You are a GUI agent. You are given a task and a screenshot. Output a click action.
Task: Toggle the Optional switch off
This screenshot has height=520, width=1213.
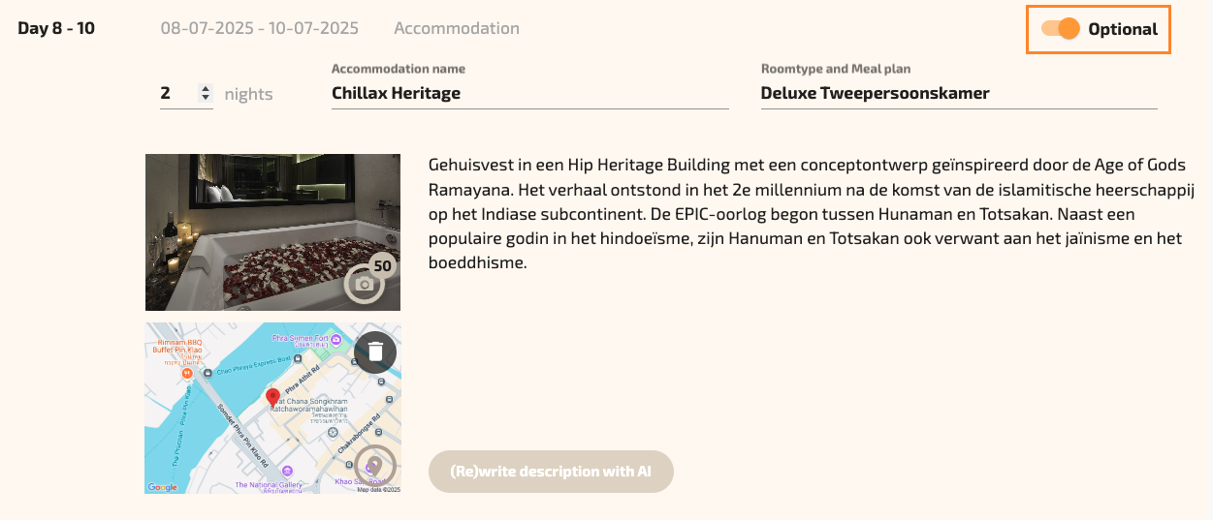pyautogui.click(x=1061, y=29)
